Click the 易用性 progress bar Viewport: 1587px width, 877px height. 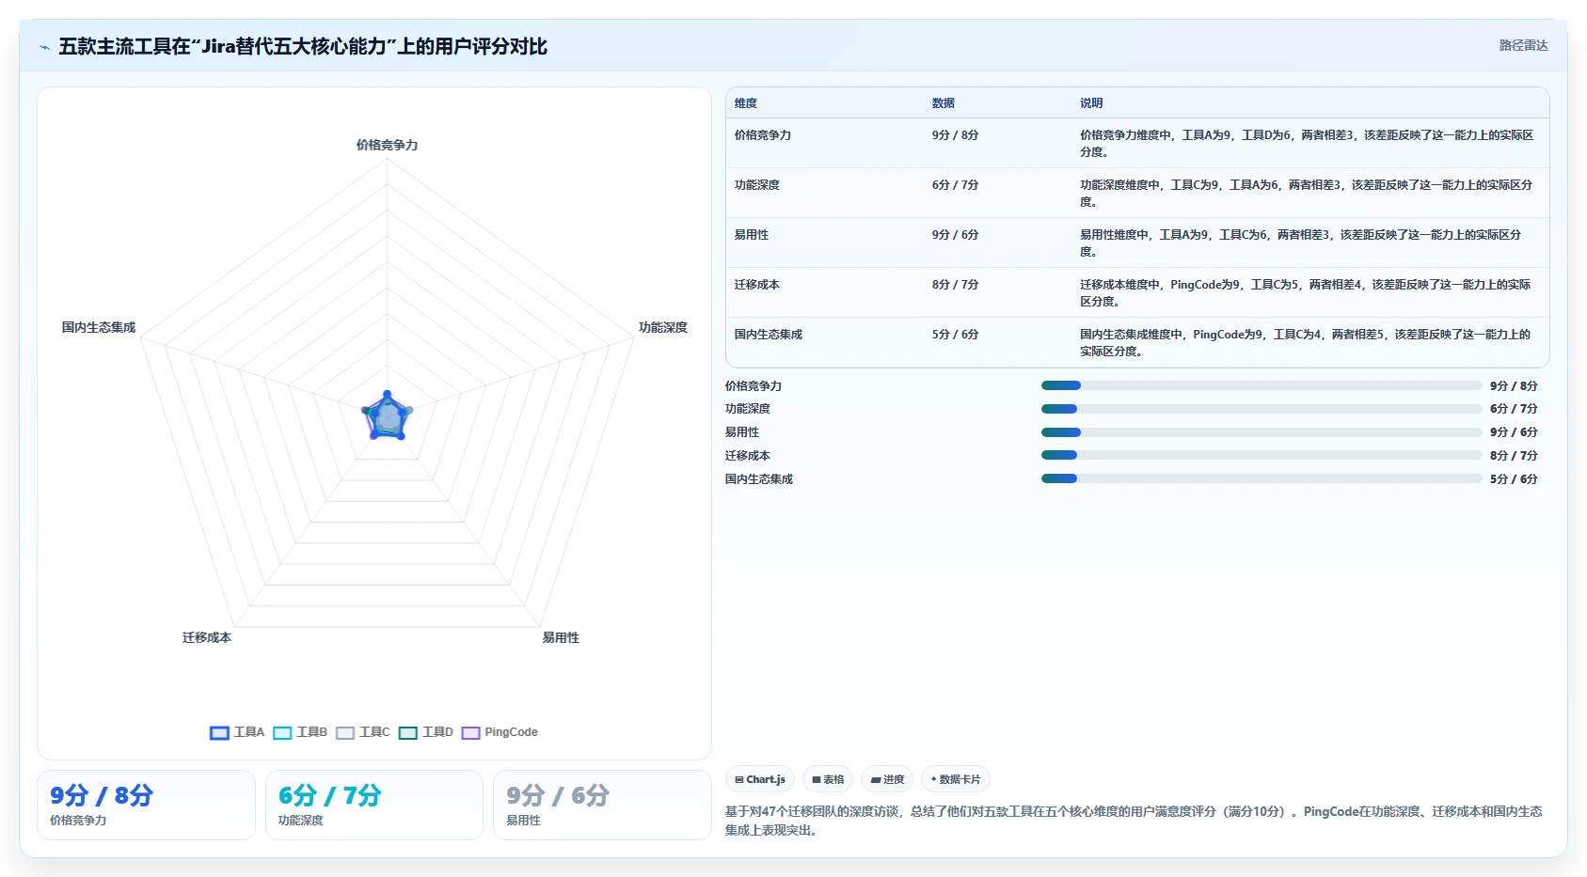[1262, 432]
